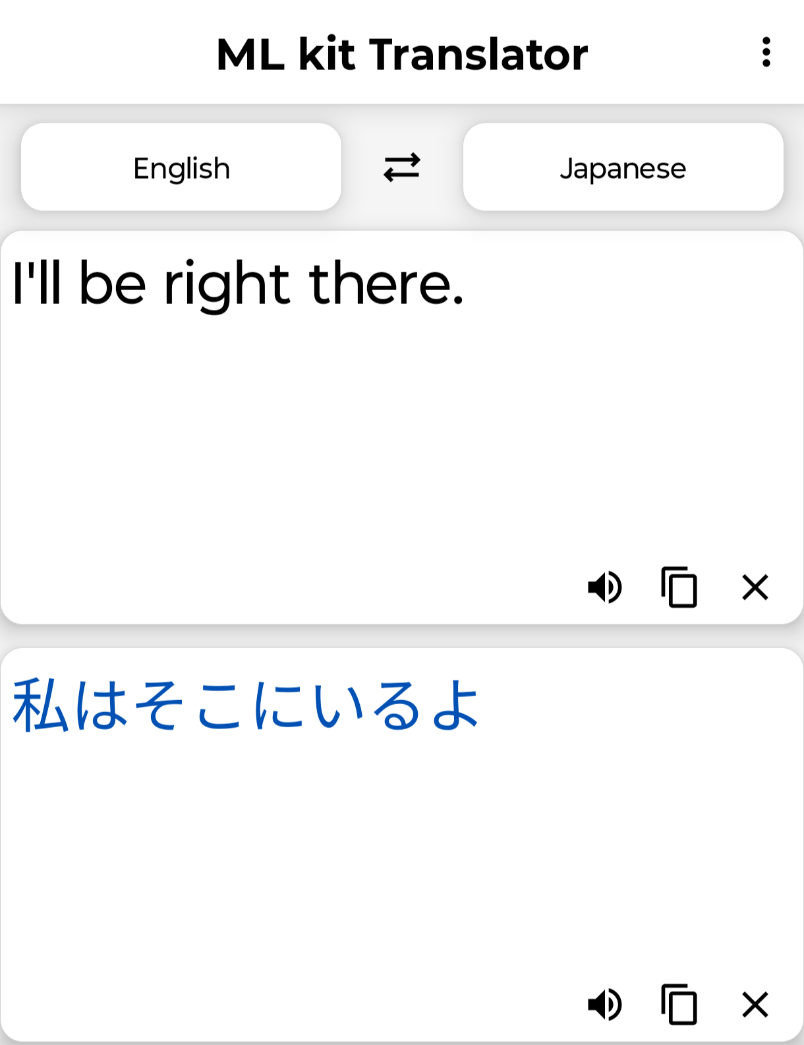The image size is (804, 1045).
Task: Clear the English source text
Action: pos(755,587)
